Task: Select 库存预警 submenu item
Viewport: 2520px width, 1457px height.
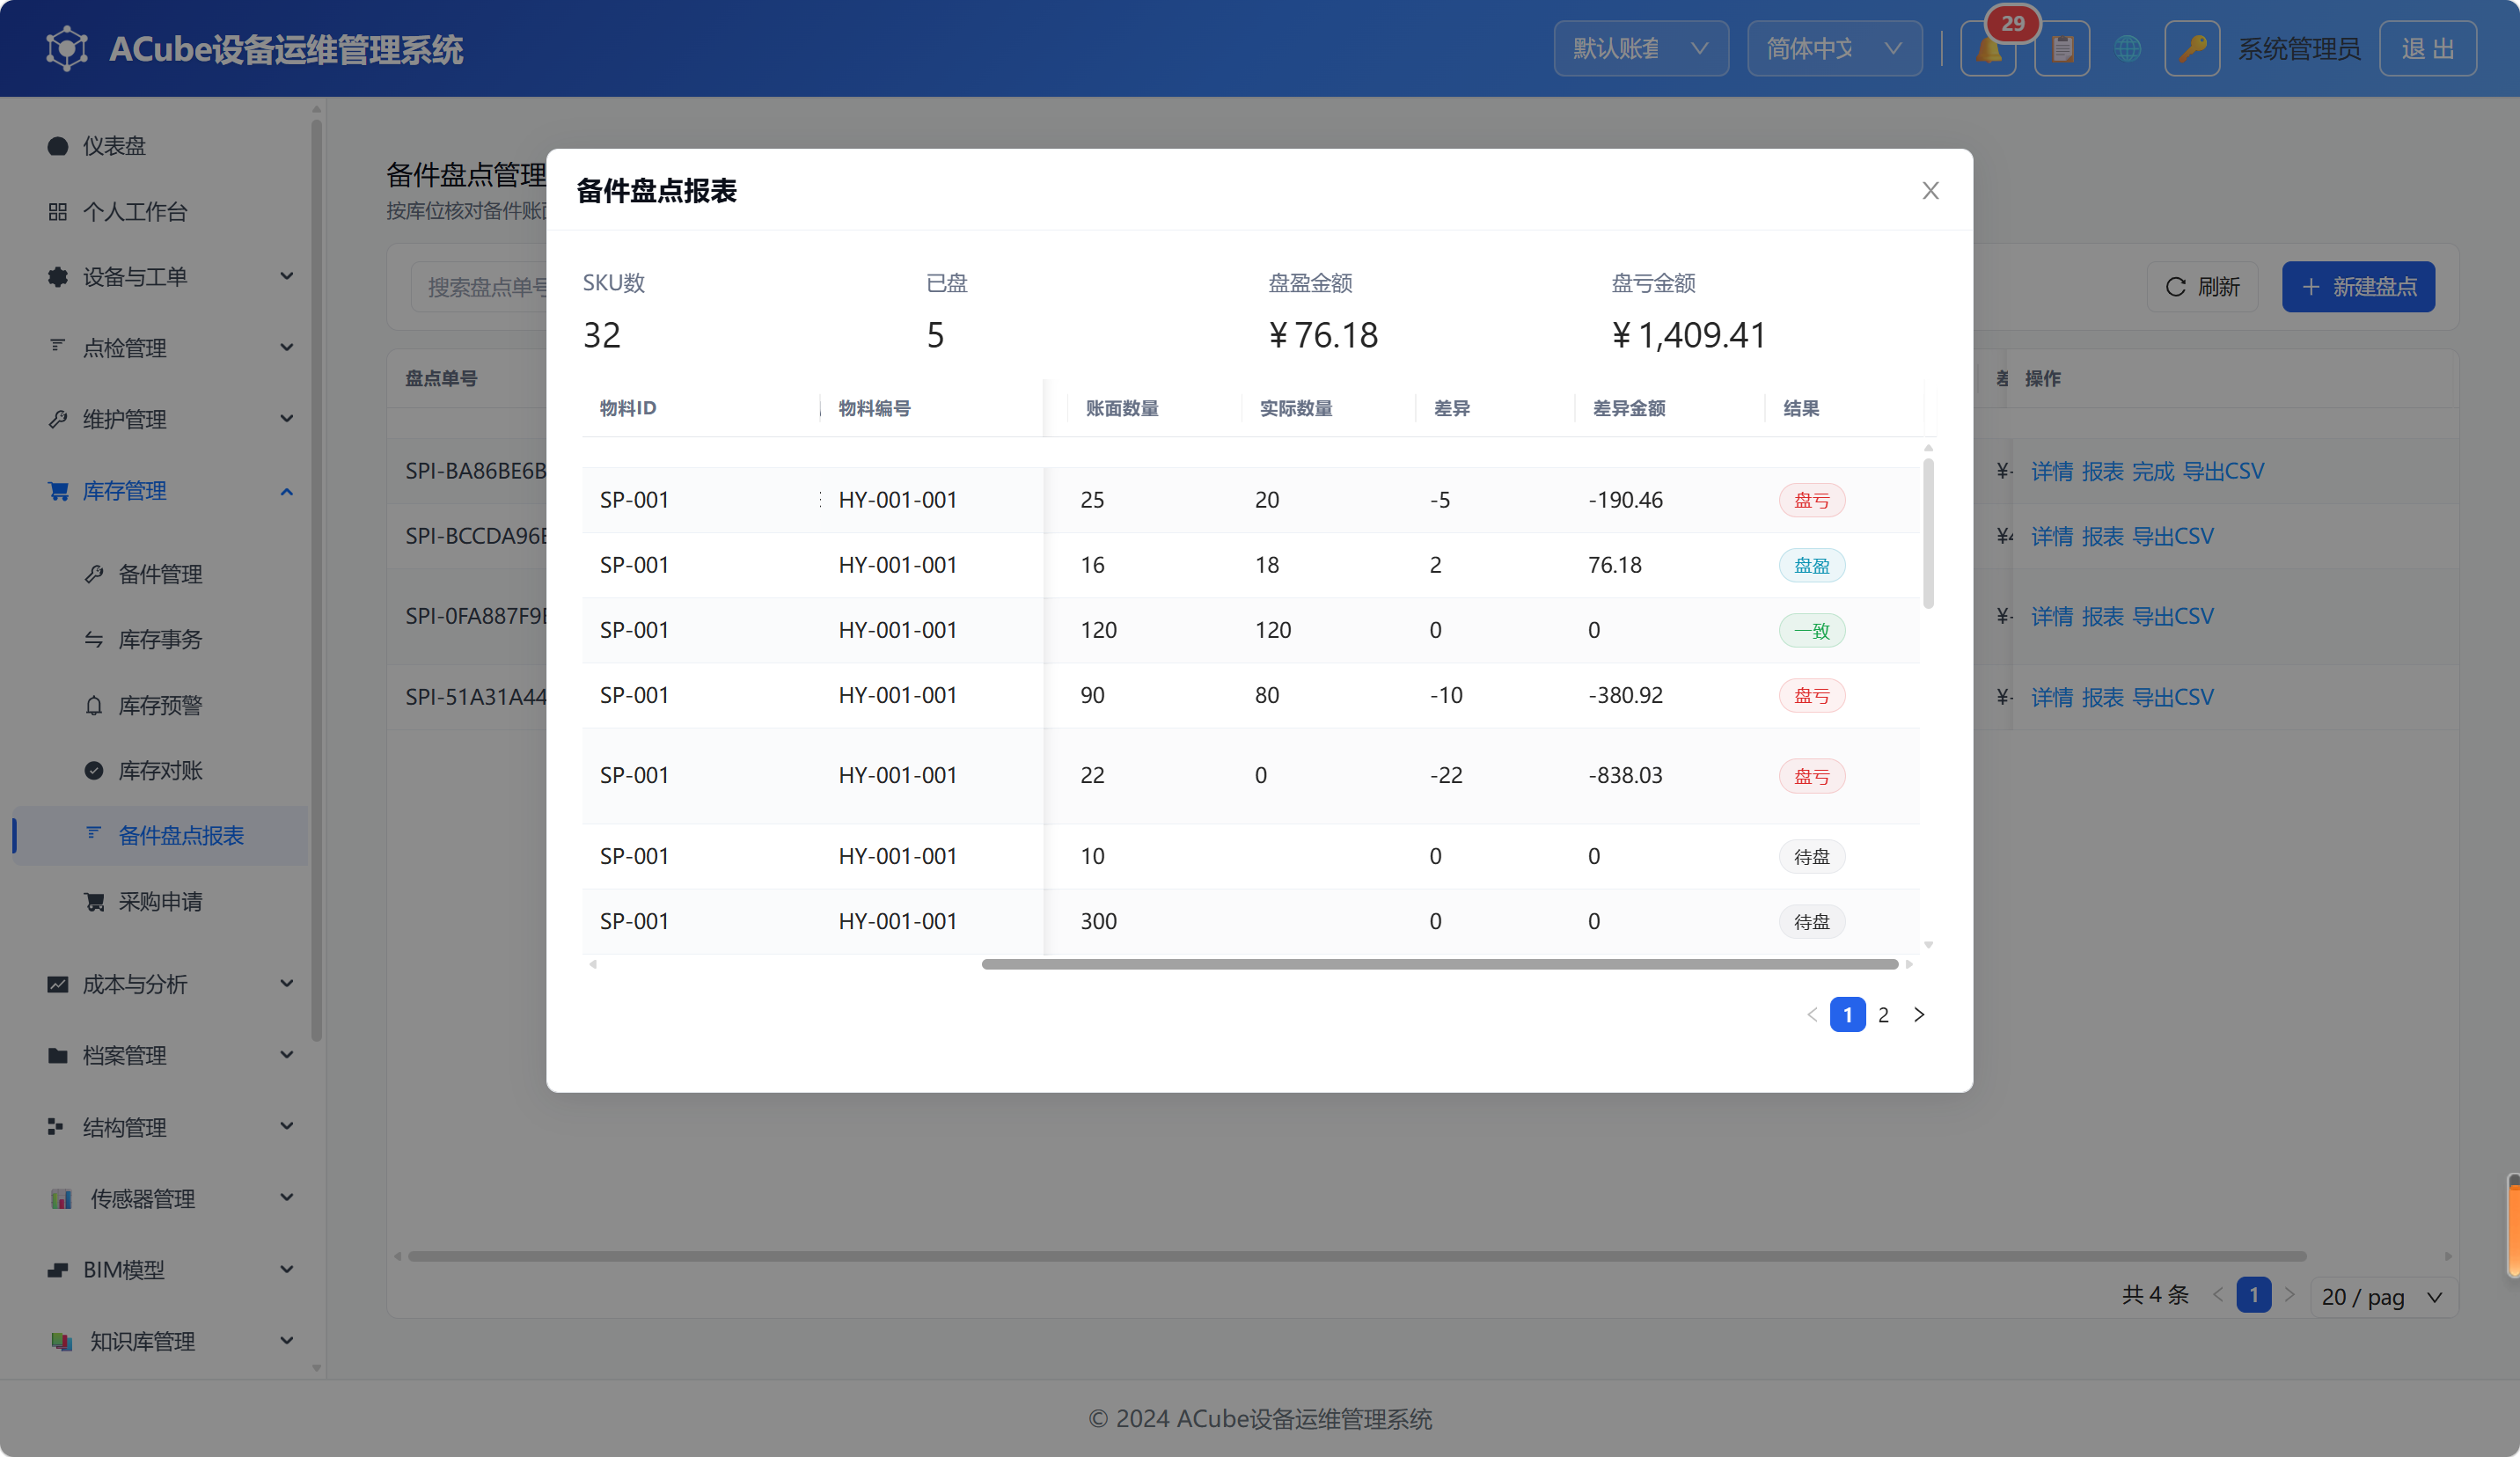Action: 160,705
